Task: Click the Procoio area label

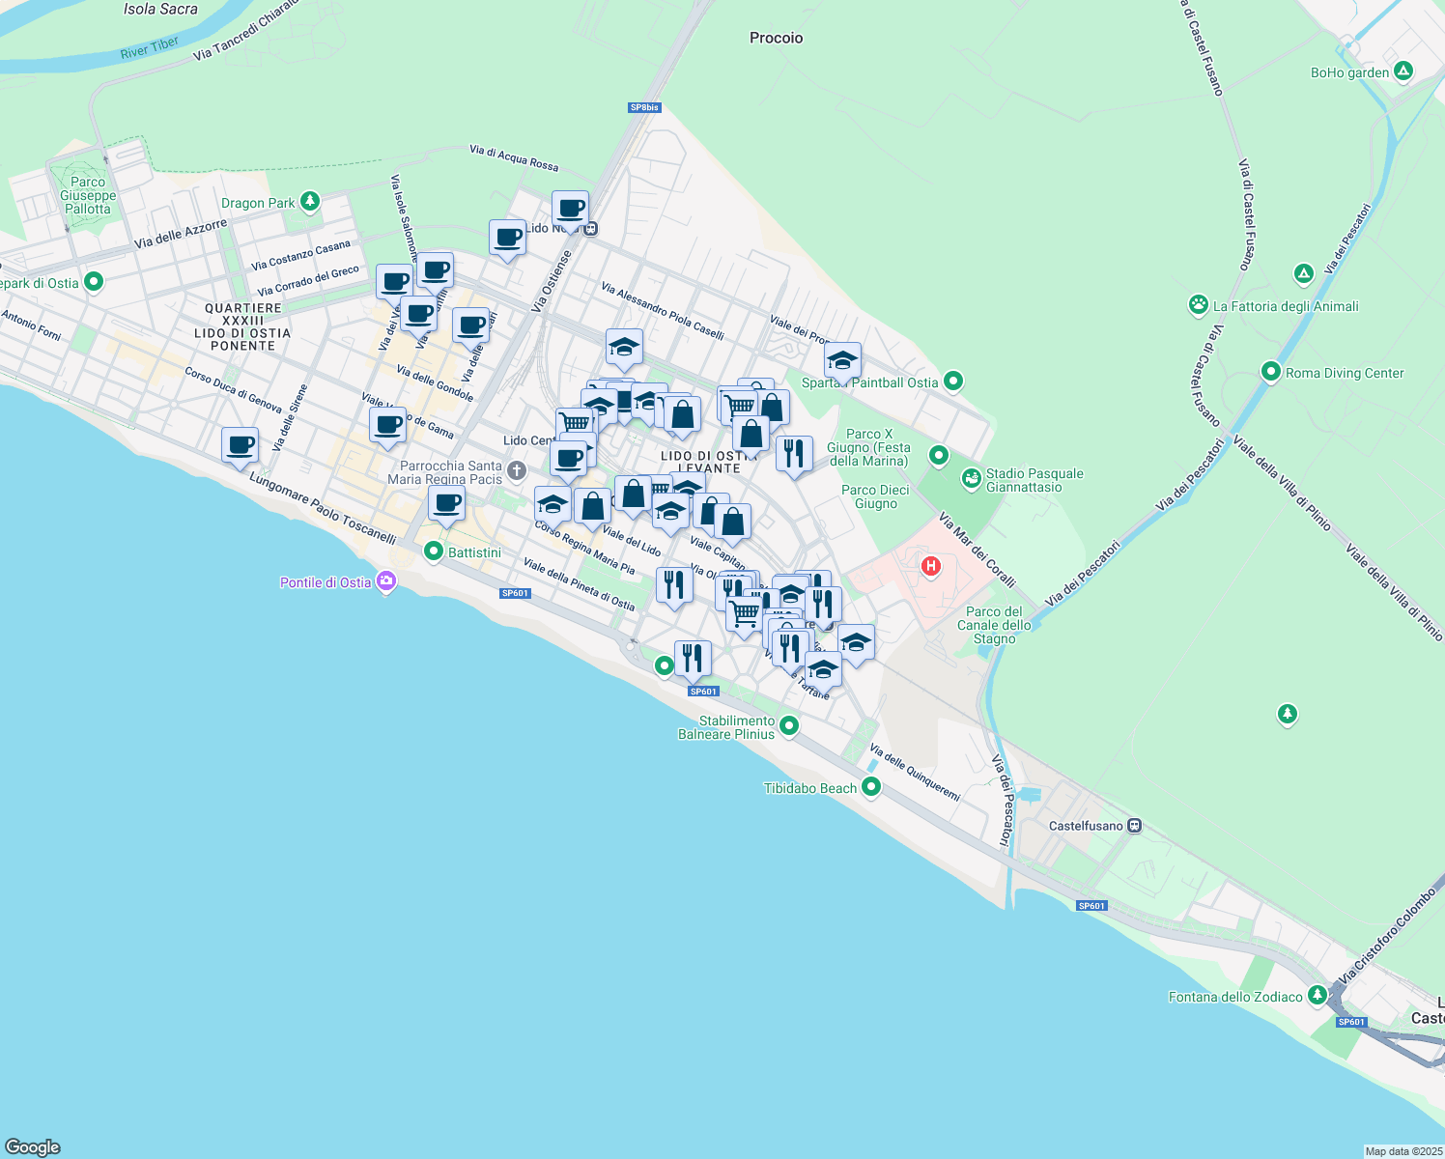Action: click(776, 38)
